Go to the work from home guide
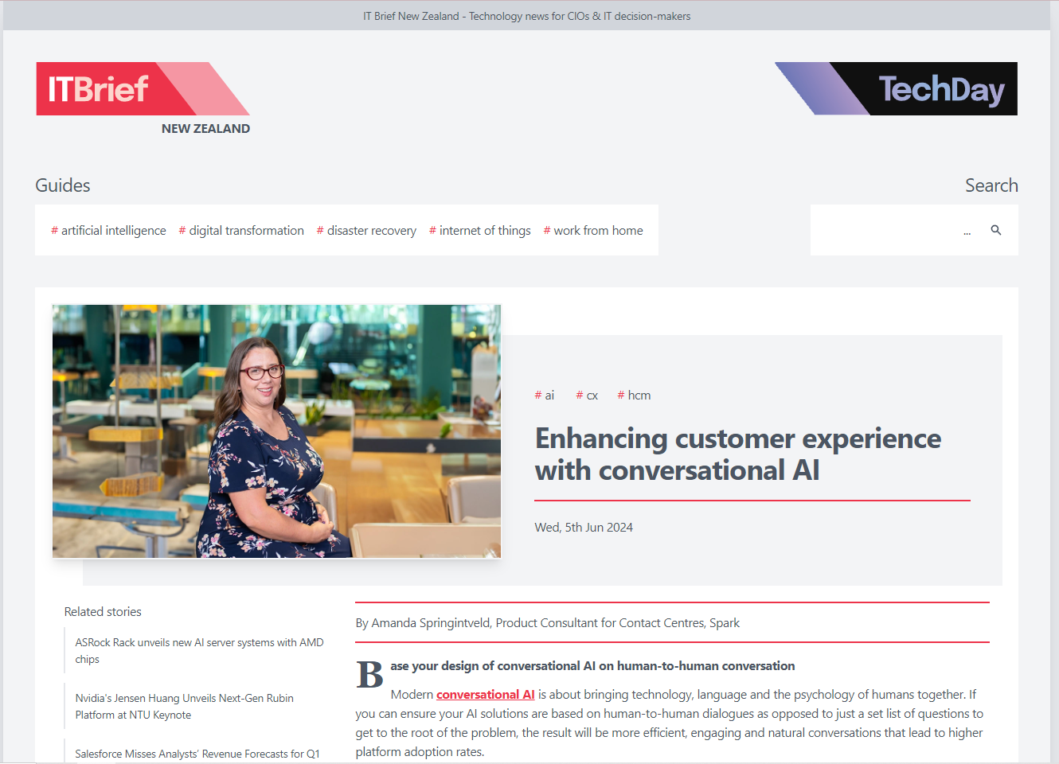The image size is (1059, 764). pos(593,231)
